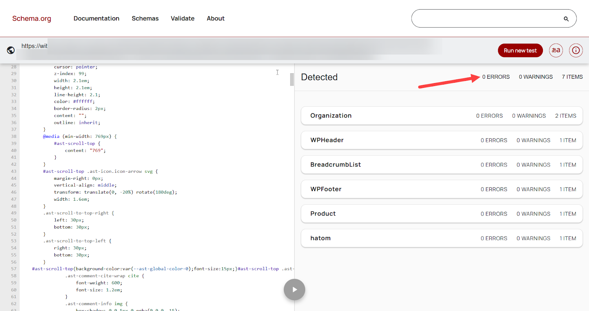Expand the BreadcrumbList result card
The image size is (589, 311).
[x=442, y=165]
